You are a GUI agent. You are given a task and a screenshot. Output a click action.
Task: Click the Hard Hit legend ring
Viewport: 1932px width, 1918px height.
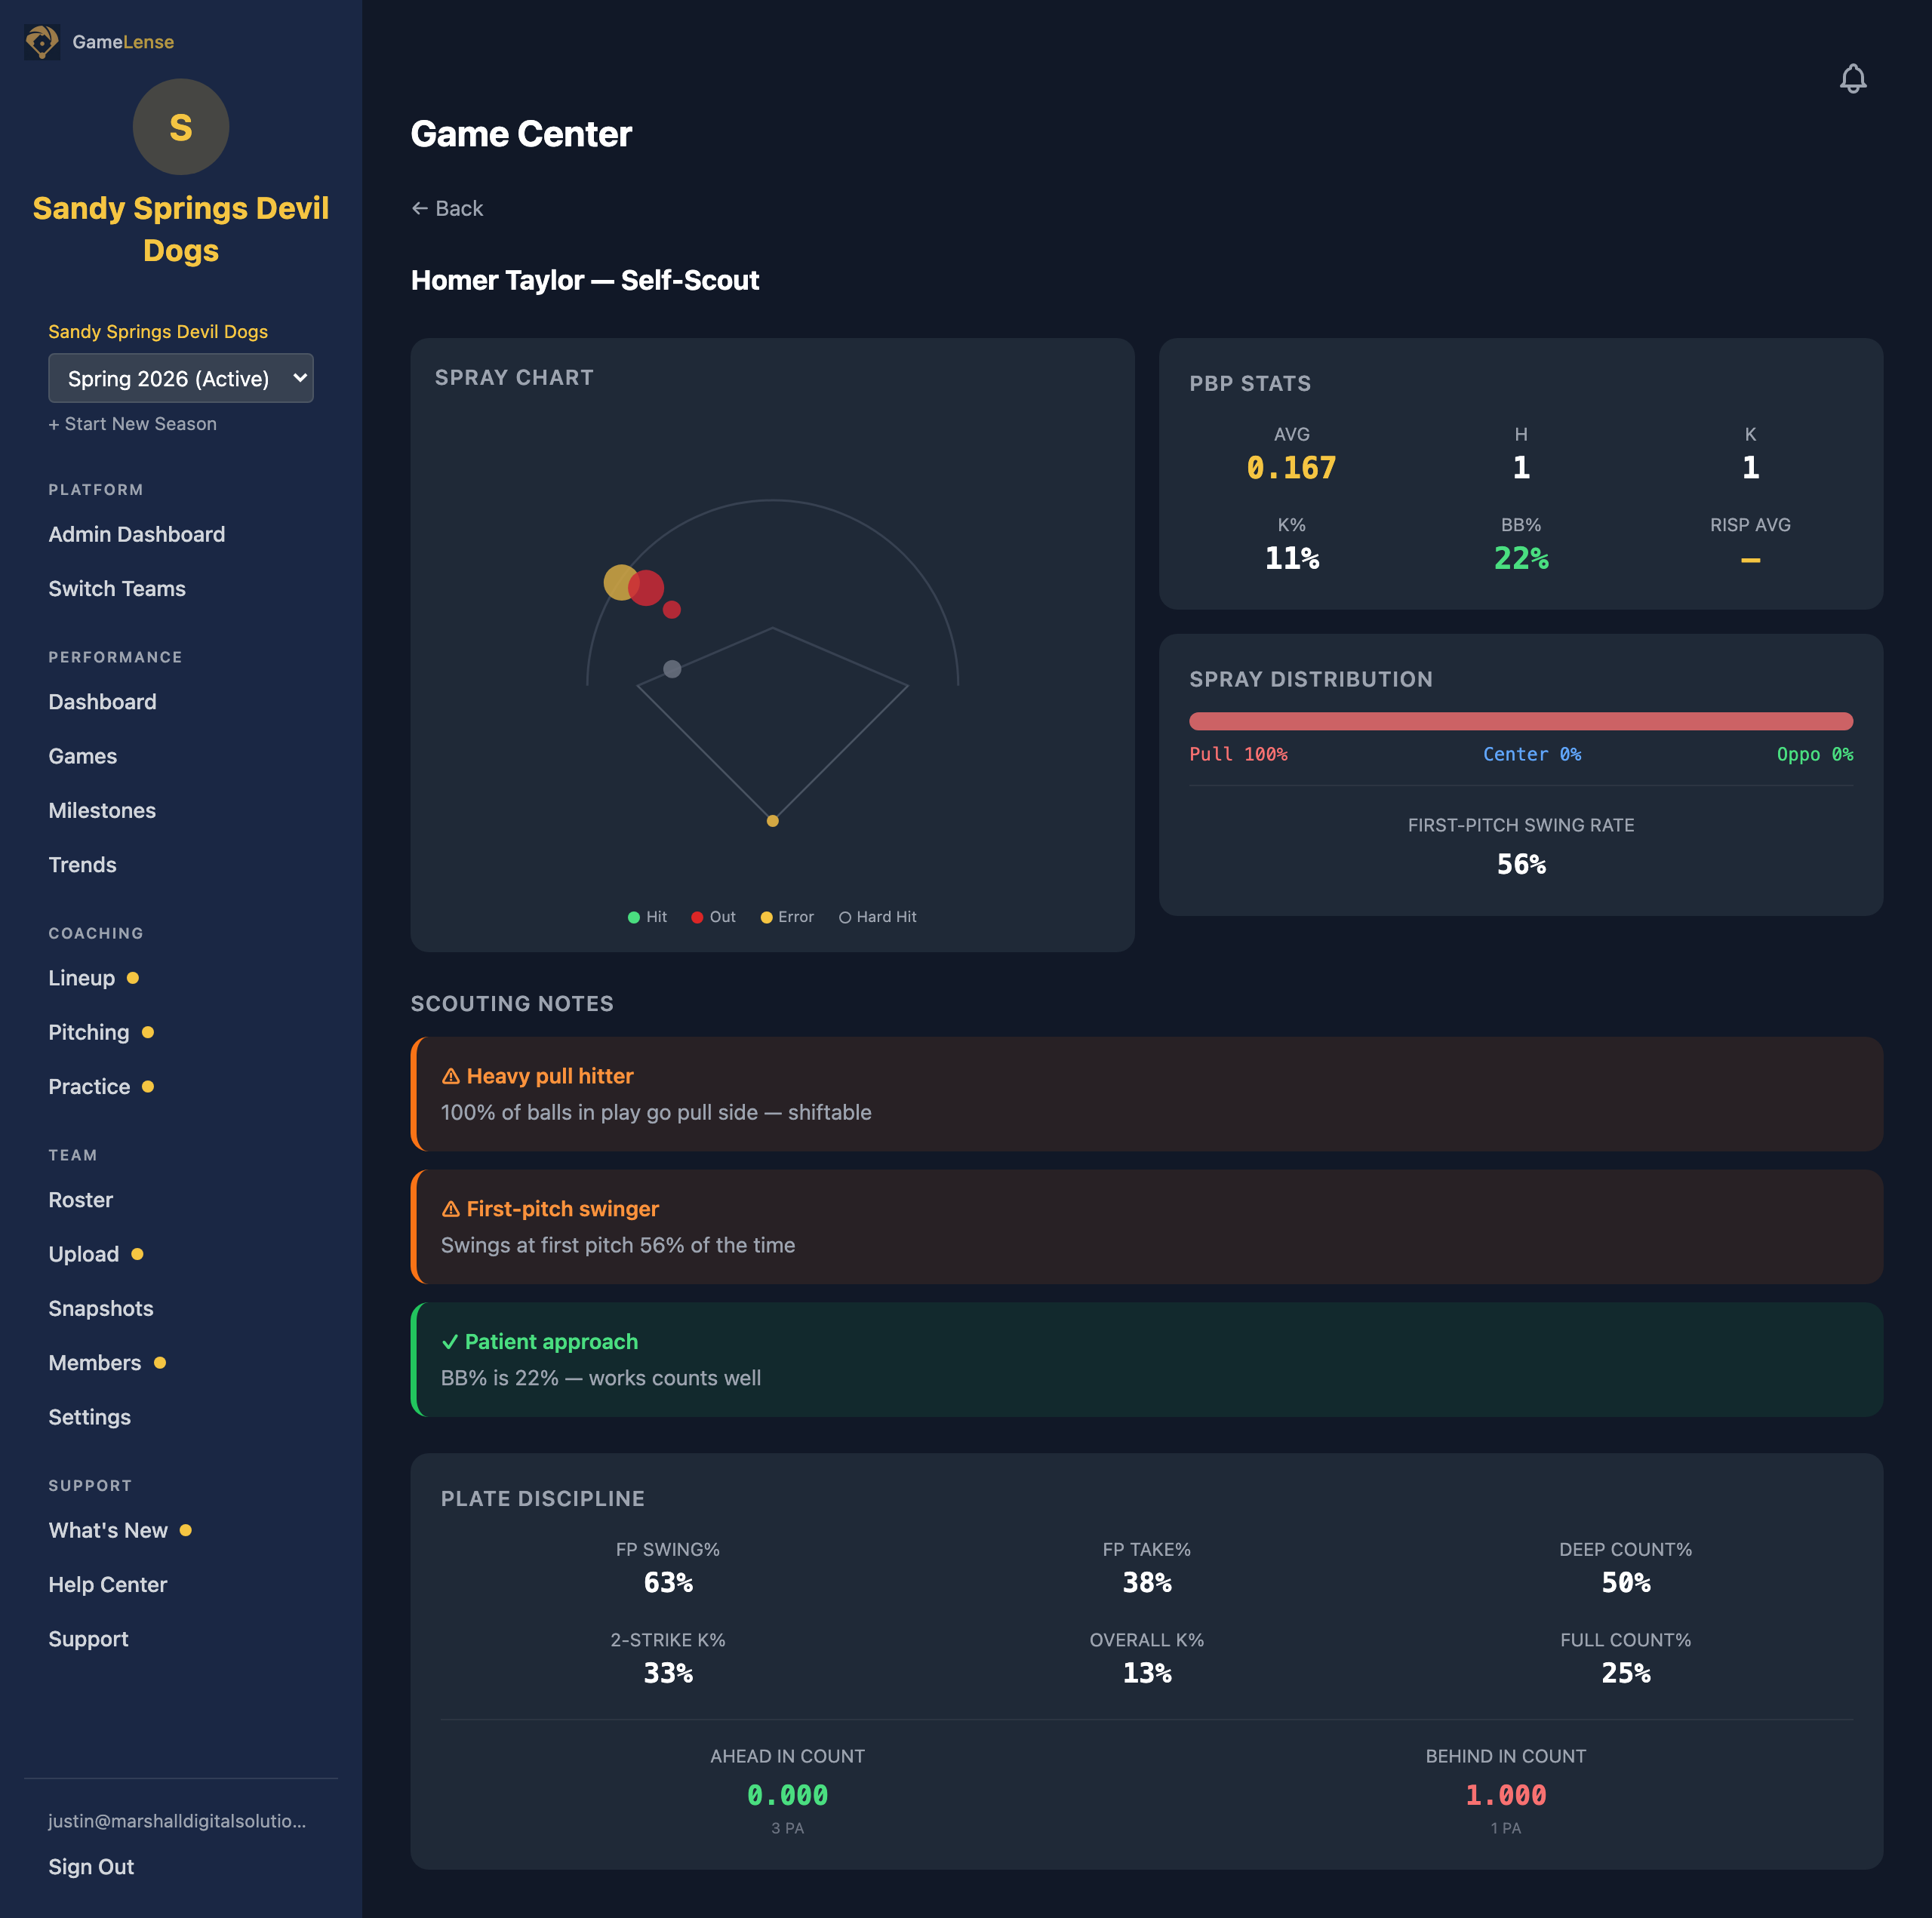(x=845, y=917)
